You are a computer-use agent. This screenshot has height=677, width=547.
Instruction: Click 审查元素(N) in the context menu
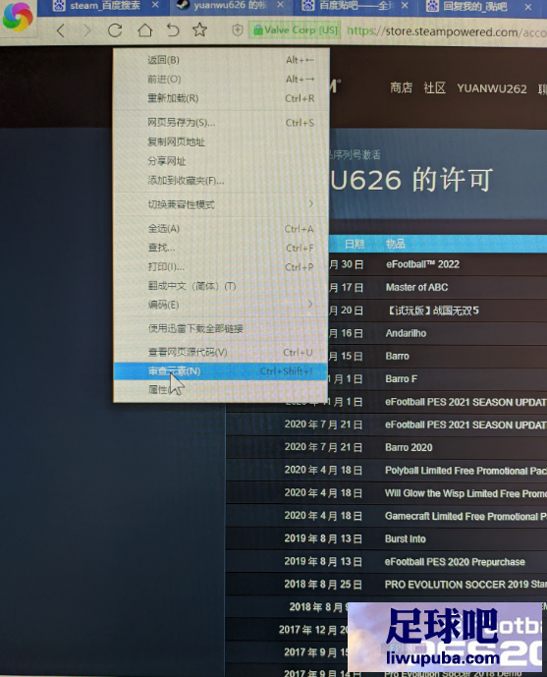(x=220, y=371)
